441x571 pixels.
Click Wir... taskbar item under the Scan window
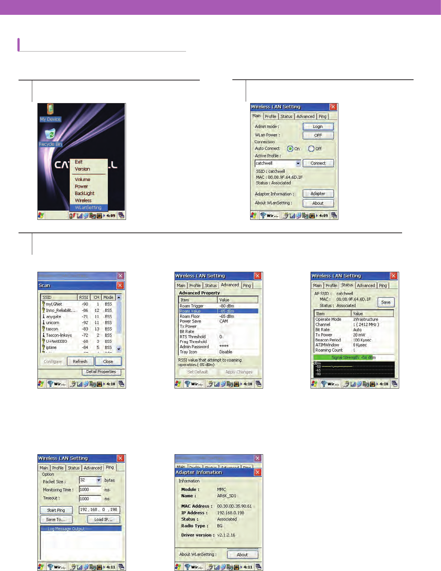pyautogui.click(x=57, y=384)
